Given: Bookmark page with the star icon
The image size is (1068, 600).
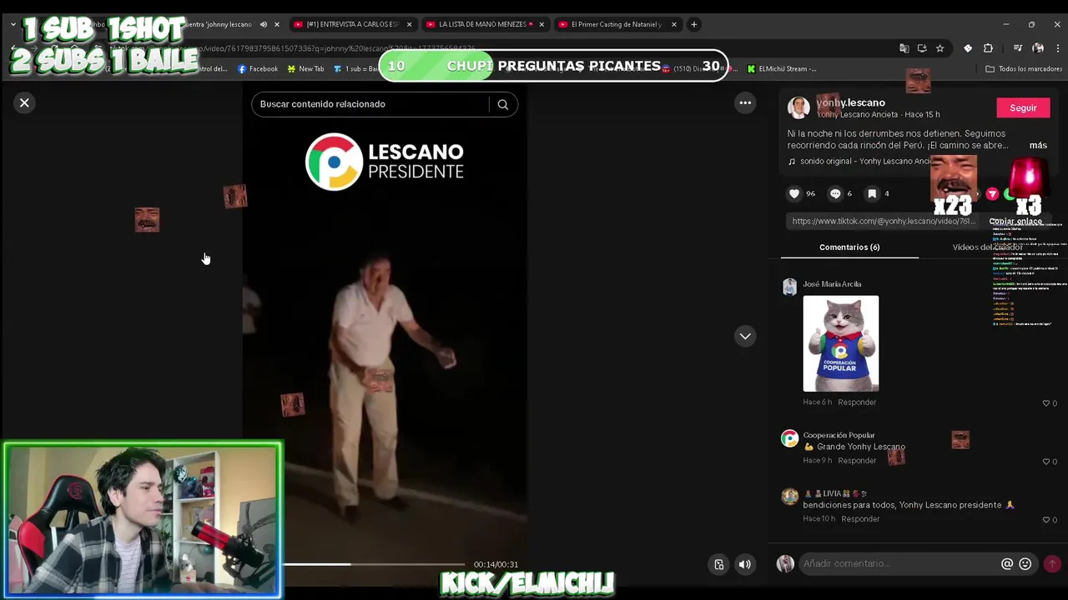Looking at the screenshot, I should point(940,48).
